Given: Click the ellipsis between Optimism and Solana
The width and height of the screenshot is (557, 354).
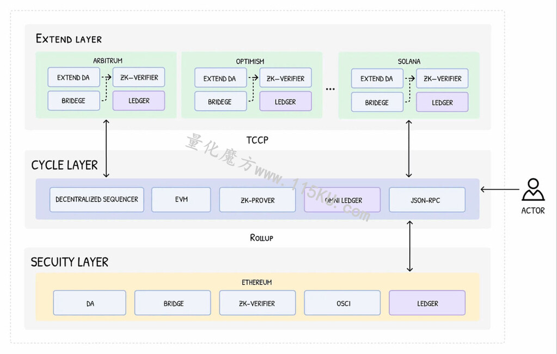Looking at the screenshot, I should pos(330,89).
